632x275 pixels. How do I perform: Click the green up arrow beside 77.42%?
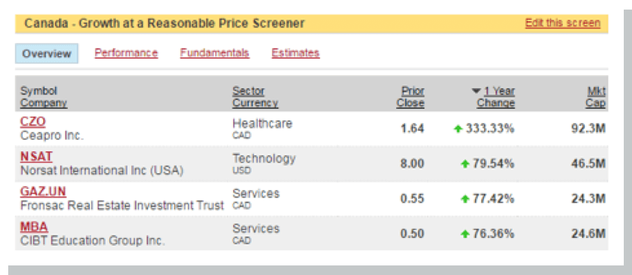click(x=465, y=199)
